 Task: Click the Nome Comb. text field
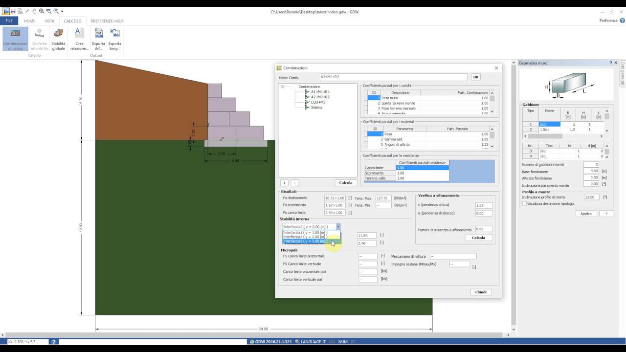[x=393, y=77]
